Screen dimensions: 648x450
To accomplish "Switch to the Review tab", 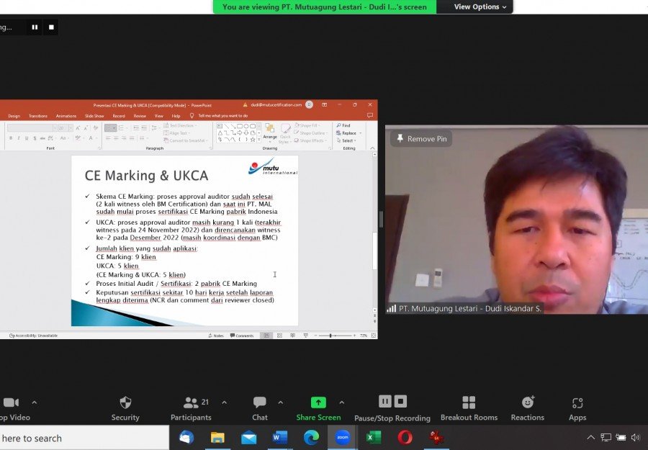I will pyautogui.click(x=140, y=116).
